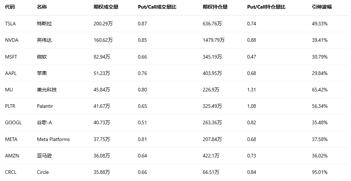
Task: Click the 引伸波幅 column header
Action: coord(322,7)
